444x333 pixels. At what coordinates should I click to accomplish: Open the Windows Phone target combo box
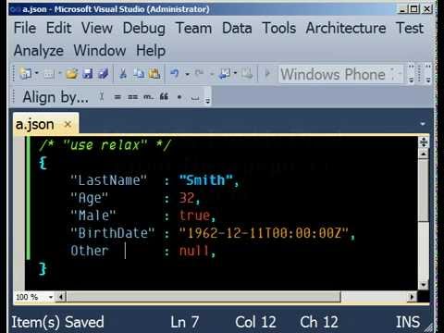[340, 74]
